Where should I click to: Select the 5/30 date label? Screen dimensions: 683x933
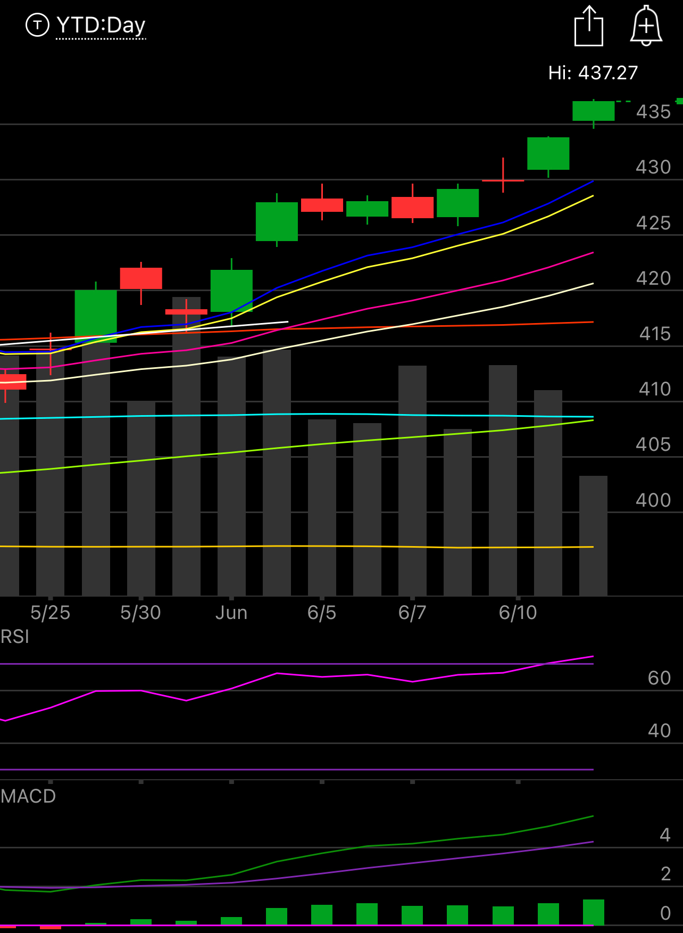140,613
